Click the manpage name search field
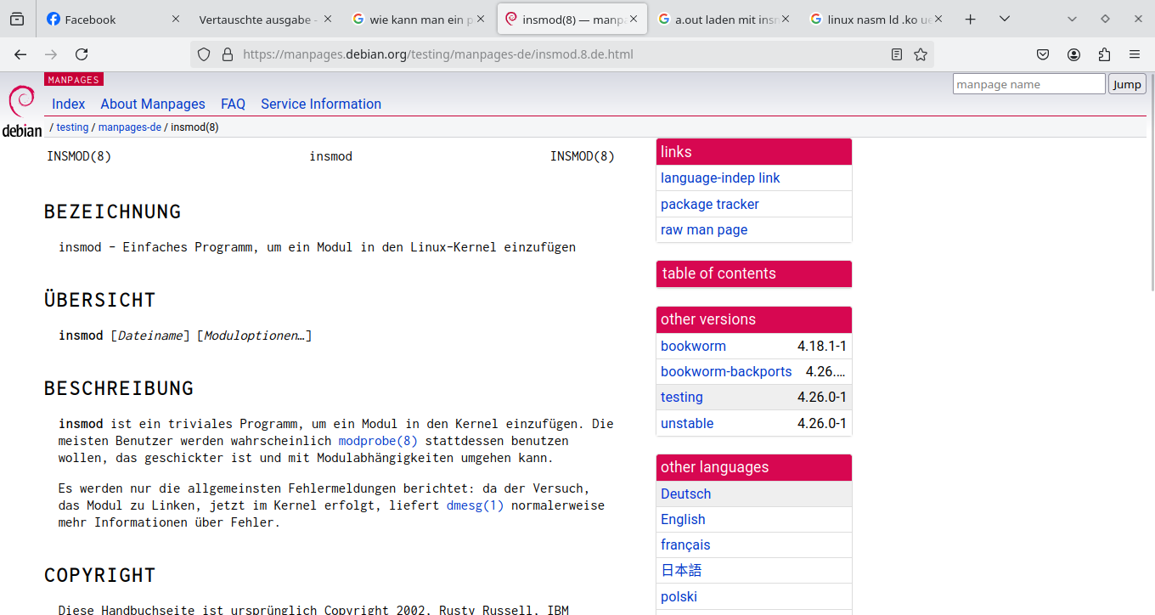 (x=1028, y=84)
